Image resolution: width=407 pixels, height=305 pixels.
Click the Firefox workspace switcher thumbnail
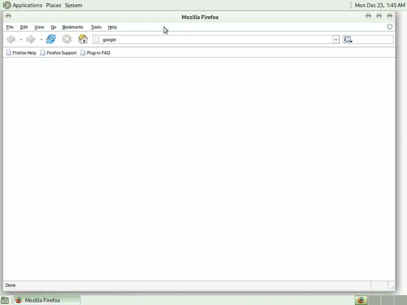[361, 300]
